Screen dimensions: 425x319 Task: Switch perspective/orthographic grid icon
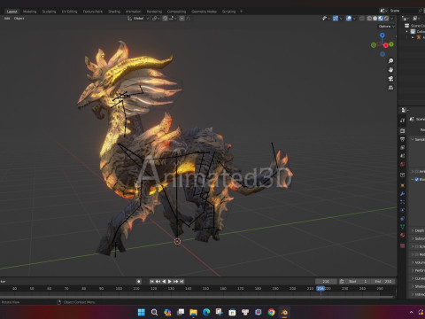390,88
